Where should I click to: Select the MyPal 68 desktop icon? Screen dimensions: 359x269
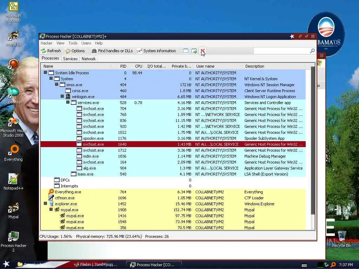click(13, 39)
